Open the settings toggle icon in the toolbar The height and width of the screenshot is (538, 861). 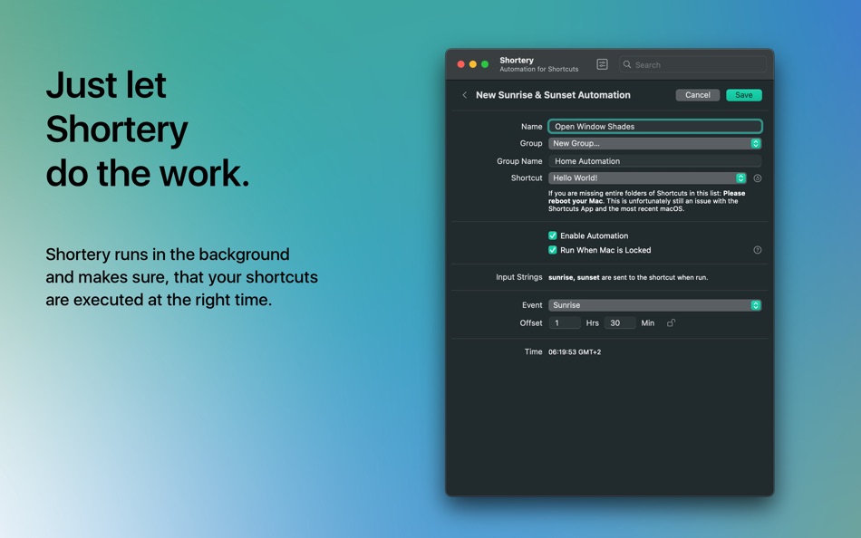tap(602, 64)
